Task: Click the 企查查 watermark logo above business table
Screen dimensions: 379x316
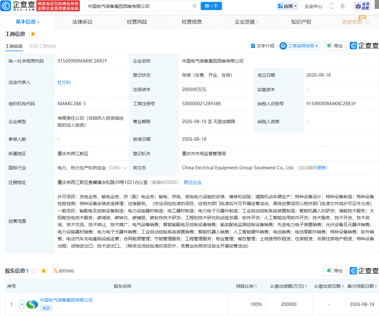Action: click(364, 46)
